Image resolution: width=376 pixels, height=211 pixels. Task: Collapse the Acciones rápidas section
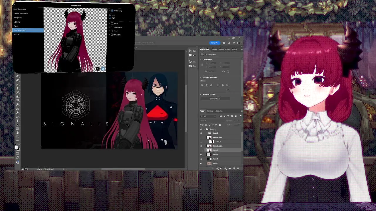(x=201, y=94)
